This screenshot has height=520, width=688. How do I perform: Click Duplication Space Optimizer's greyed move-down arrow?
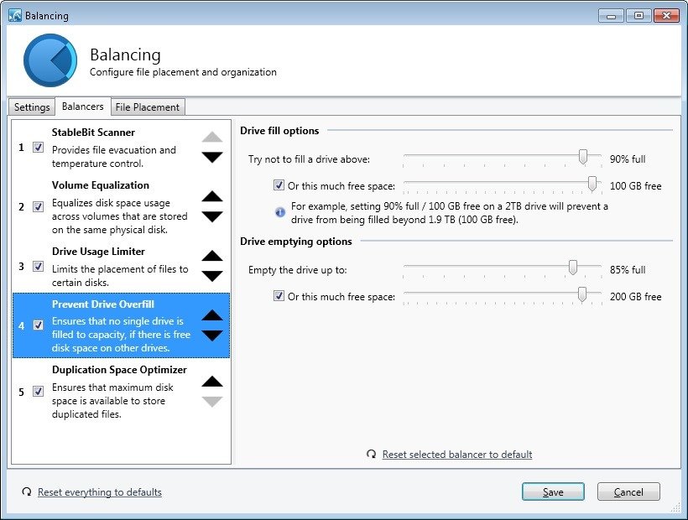[212, 402]
